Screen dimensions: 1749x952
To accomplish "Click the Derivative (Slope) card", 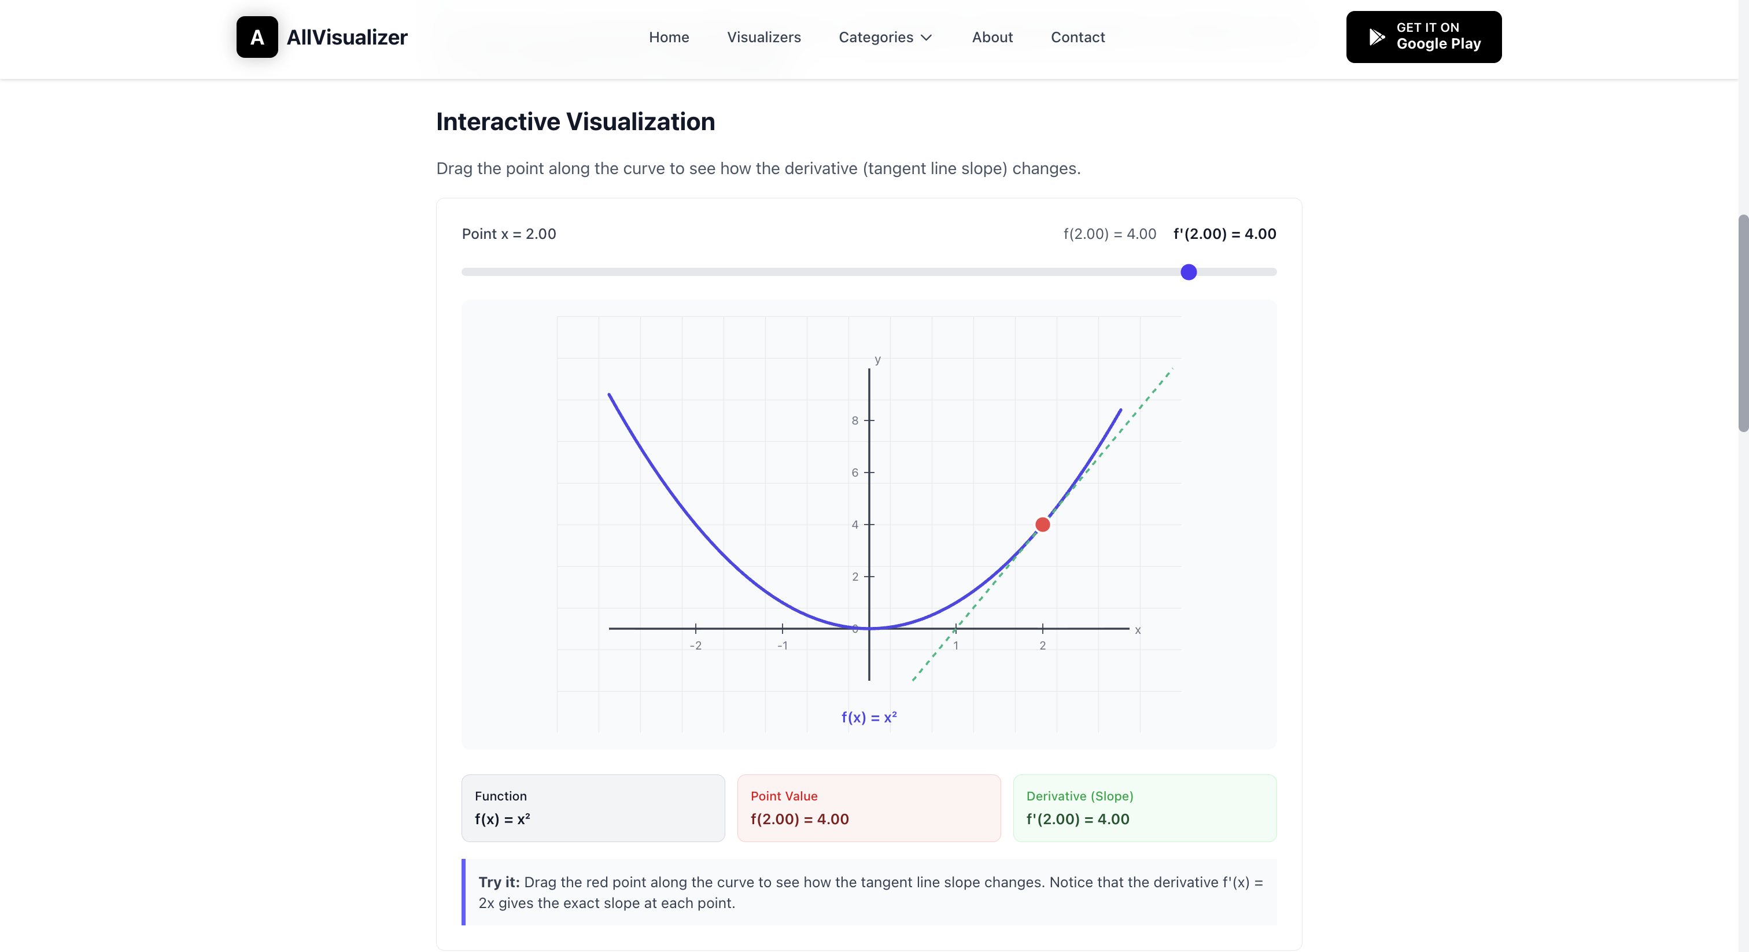I will (x=1145, y=808).
